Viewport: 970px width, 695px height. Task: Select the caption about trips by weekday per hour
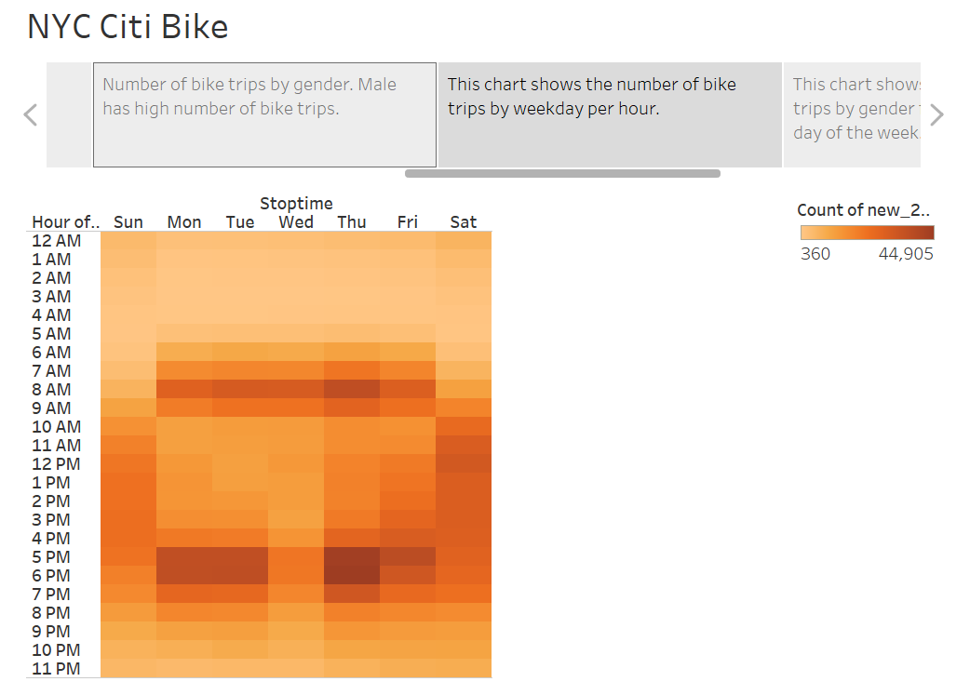click(610, 112)
